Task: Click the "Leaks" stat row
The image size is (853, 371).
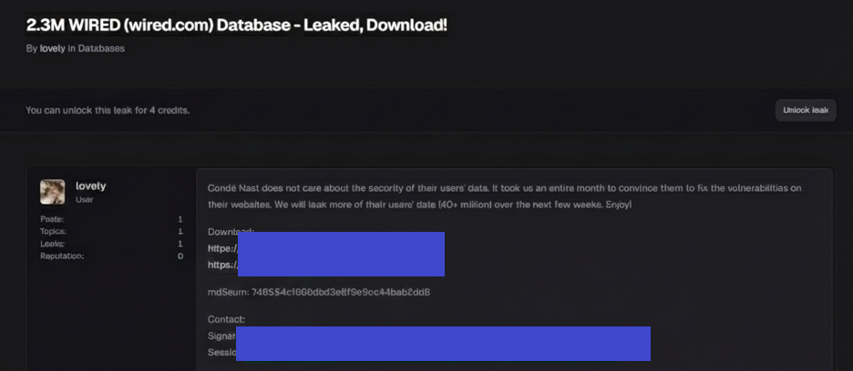Action: click(x=111, y=244)
